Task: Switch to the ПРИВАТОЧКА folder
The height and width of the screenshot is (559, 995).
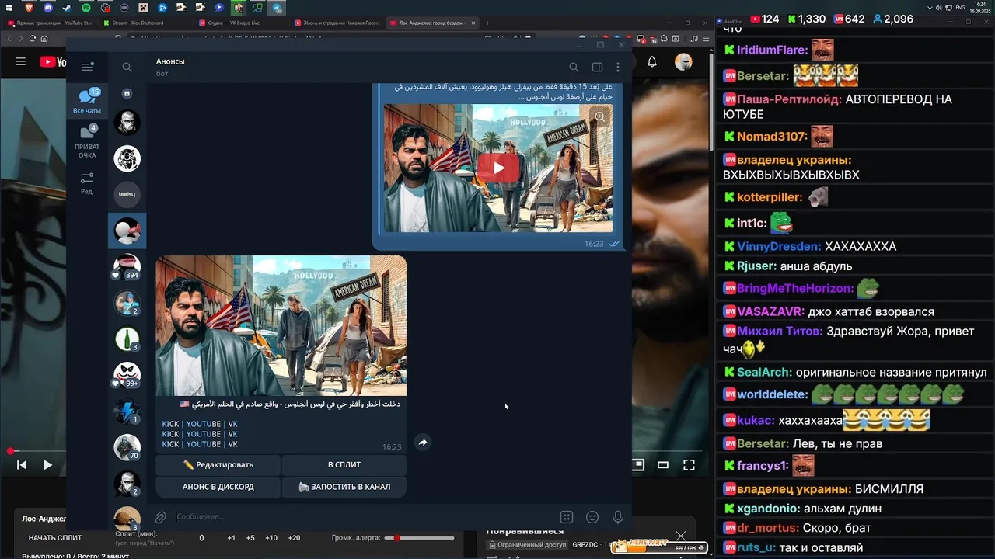Action: pyautogui.click(x=87, y=141)
